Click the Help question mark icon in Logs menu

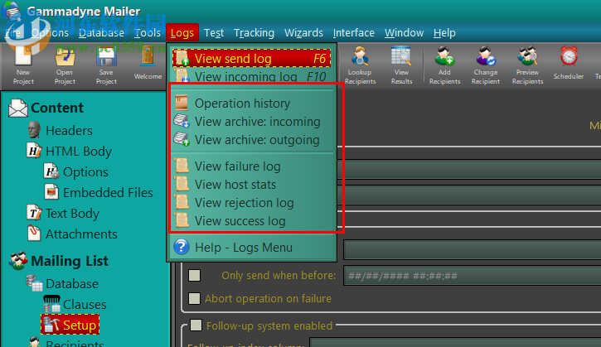point(182,247)
